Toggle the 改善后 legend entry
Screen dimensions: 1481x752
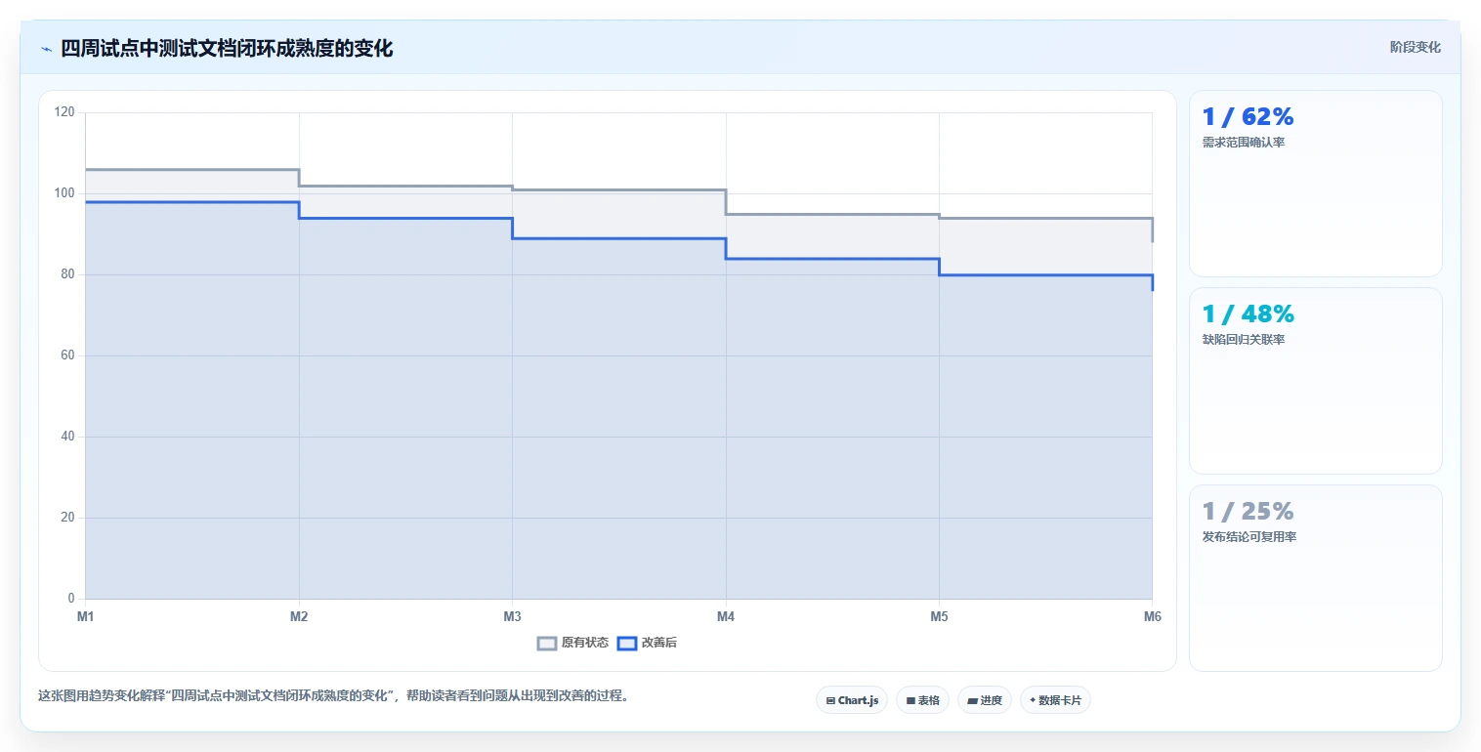648,643
